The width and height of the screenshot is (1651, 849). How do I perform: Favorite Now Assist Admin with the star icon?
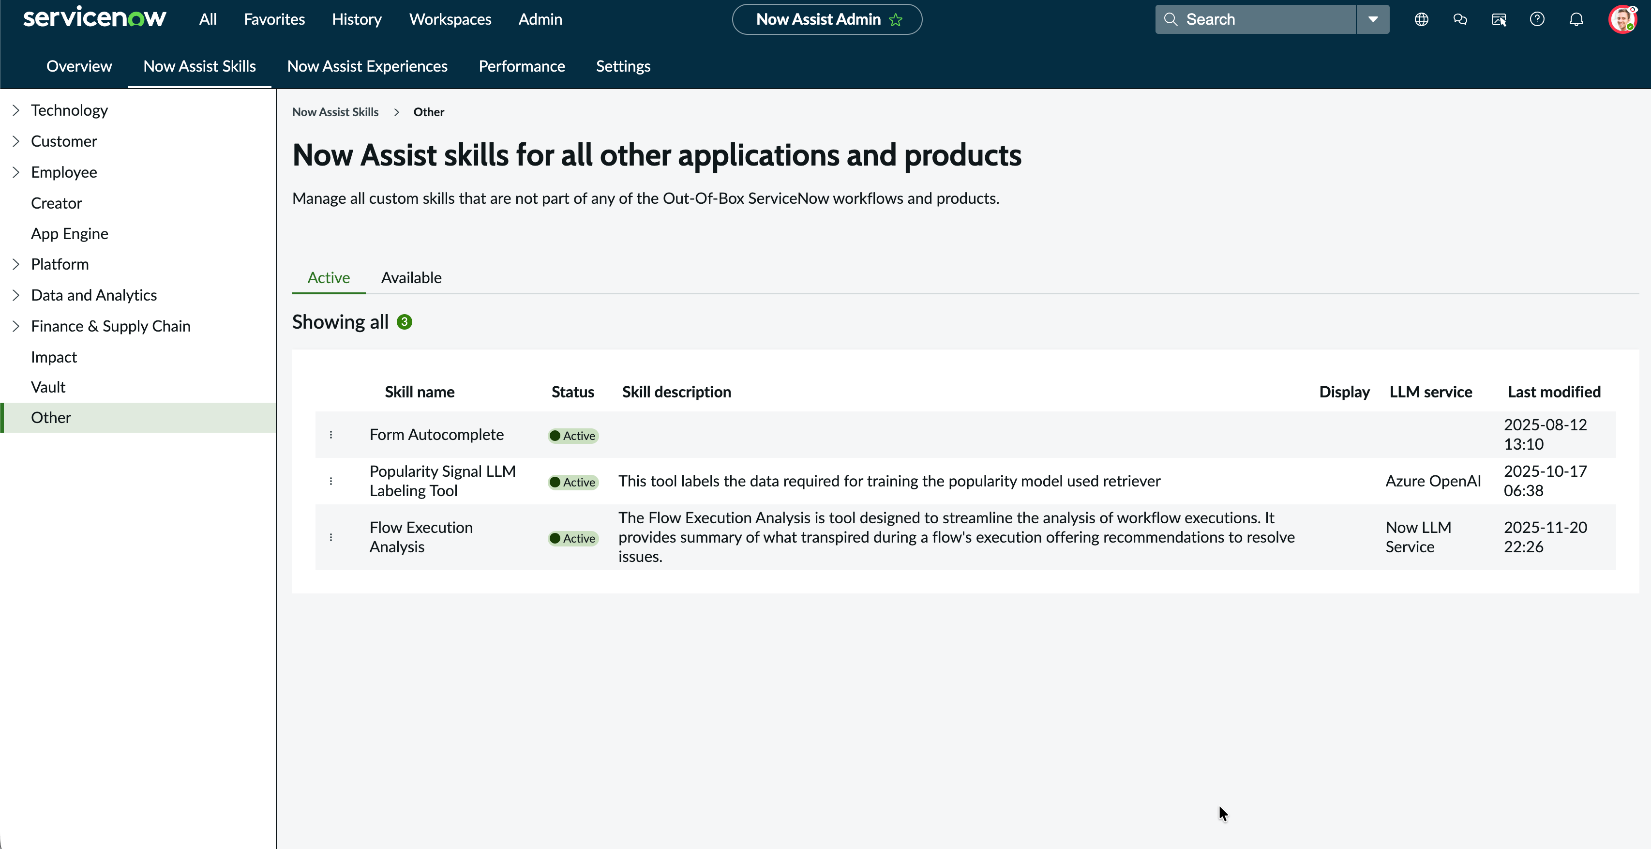(895, 20)
